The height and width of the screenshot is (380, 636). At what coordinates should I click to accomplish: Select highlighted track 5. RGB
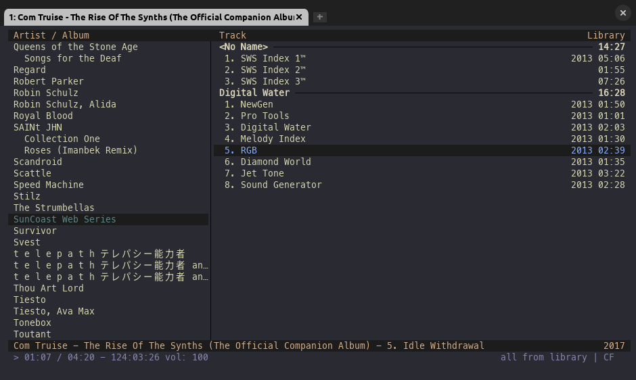[422, 150]
